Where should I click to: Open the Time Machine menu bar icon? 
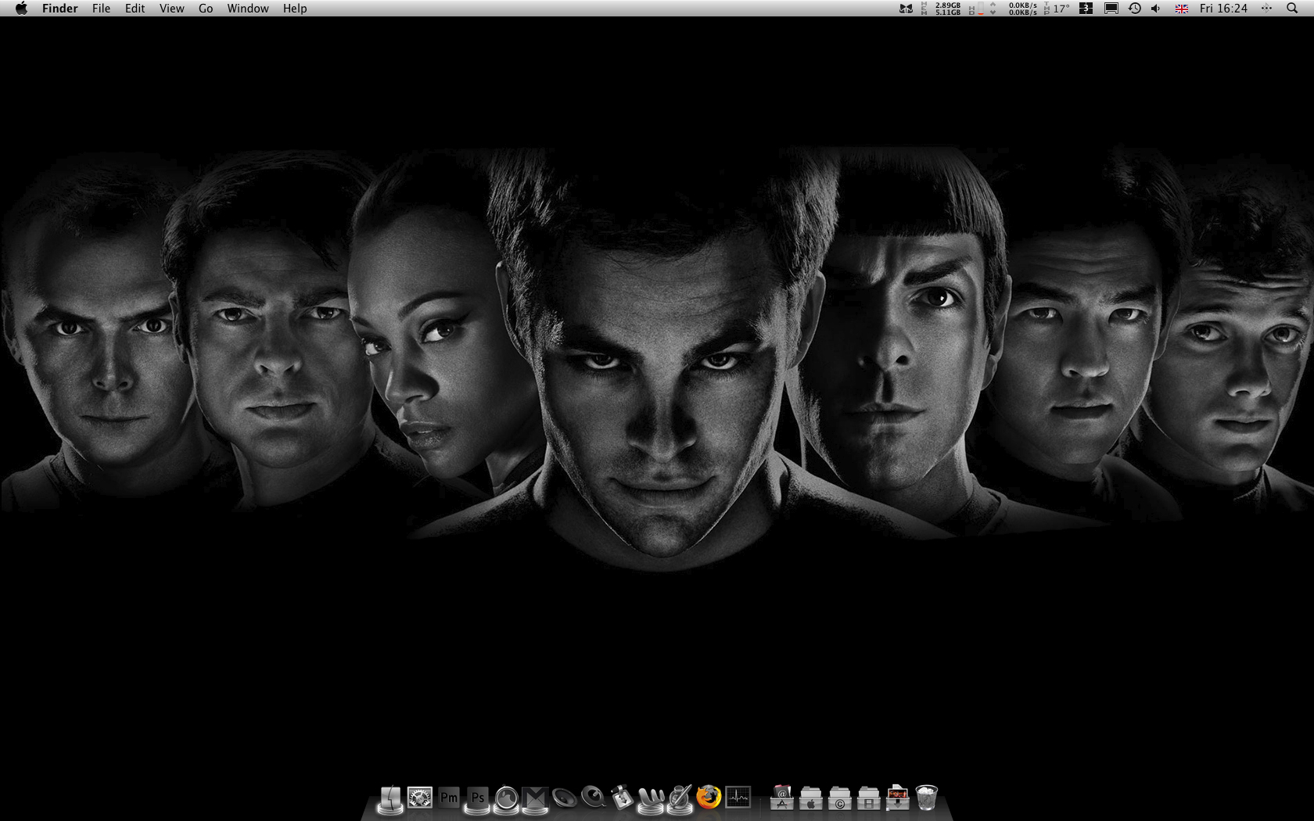(1134, 9)
